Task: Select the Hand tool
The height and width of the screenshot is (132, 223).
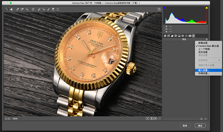Action: [11, 9]
